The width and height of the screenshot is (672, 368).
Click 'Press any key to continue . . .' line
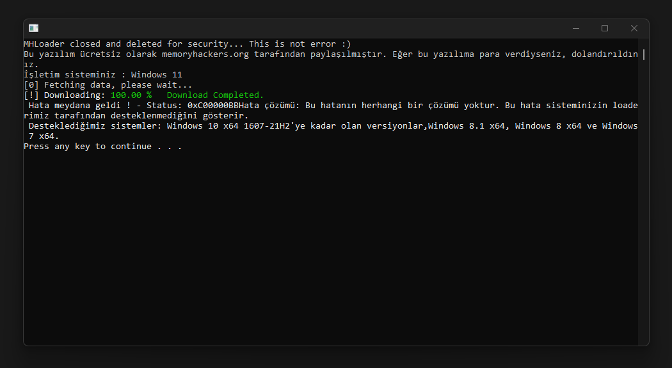point(103,147)
